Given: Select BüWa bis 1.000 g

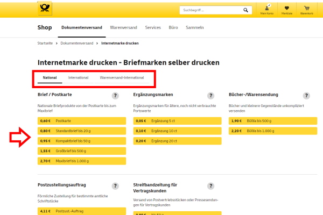Looking at the screenshot, I should pyautogui.click(x=273, y=131).
